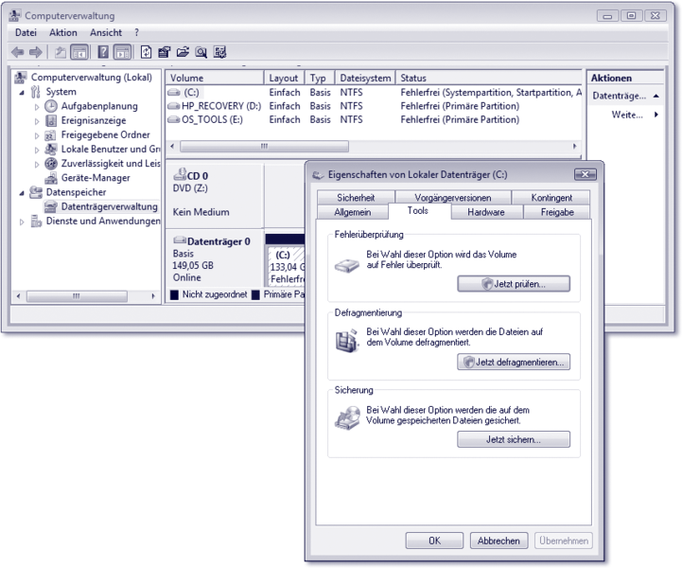The image size is (682, 568).
Task: Select Aufgabenplanung in the tree
Action: click(x=98, y=106)
